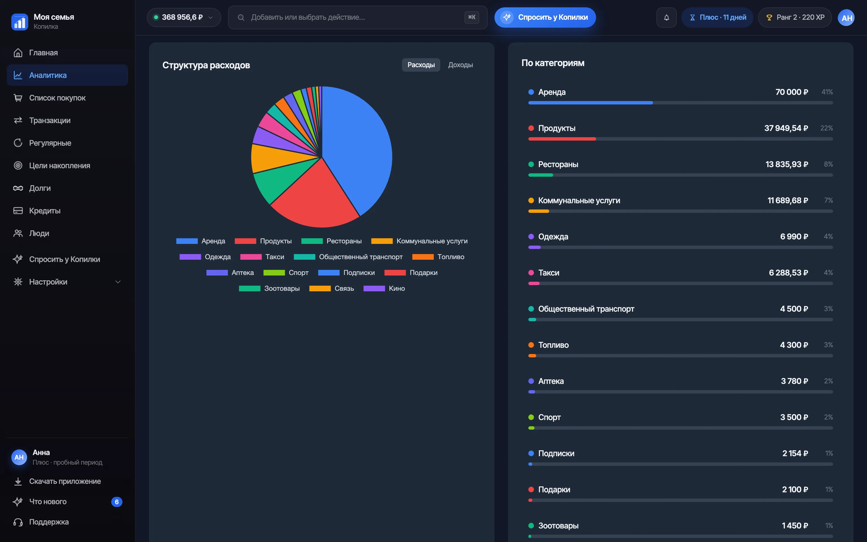867x542 pixels.
Task: Click the Аренда progress bar
Action: tap(680, 103)
